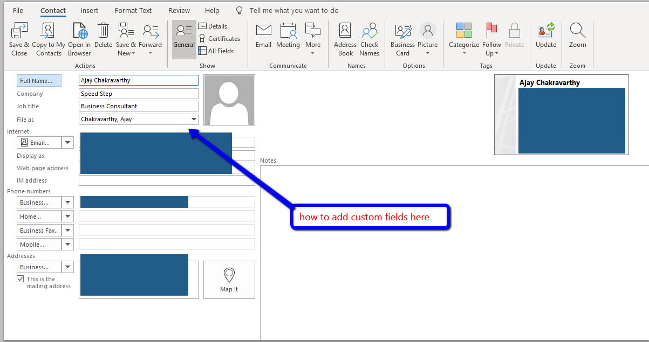The height and width of the screenshot is (342, 649).
Task: Show the Certificates page
Action: click(x=219, y=38)
